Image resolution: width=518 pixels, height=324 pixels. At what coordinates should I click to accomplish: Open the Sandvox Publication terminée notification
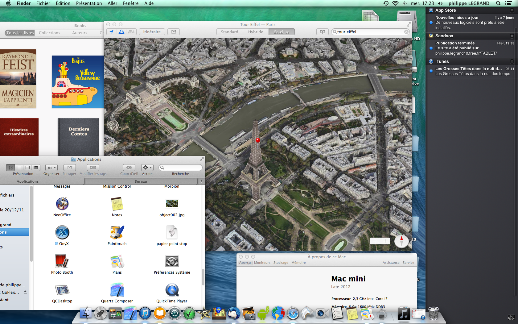click(x=472, y=48)
